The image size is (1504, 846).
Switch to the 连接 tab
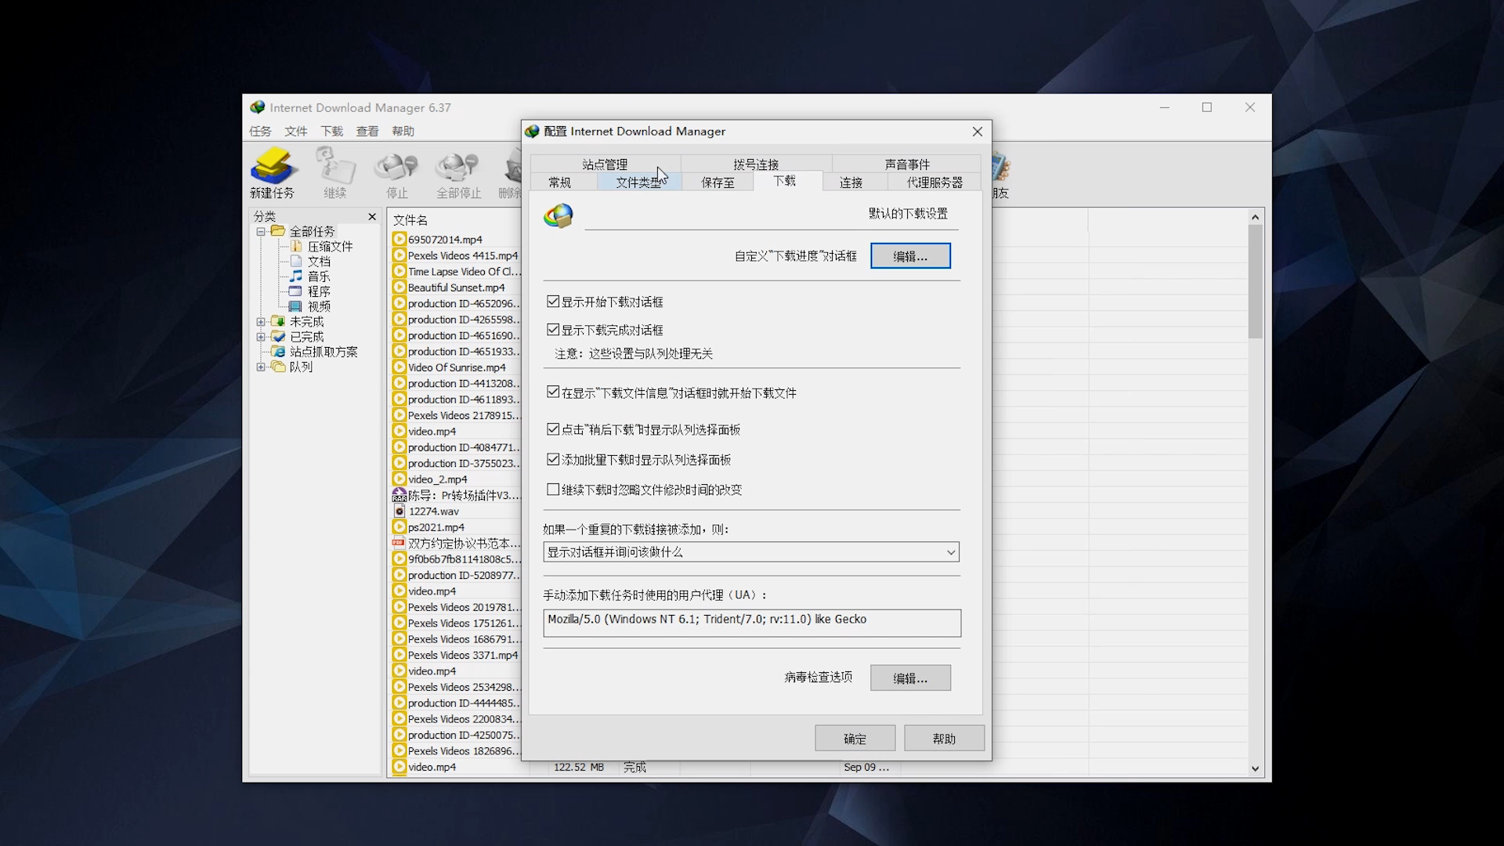tap(851, 183)
